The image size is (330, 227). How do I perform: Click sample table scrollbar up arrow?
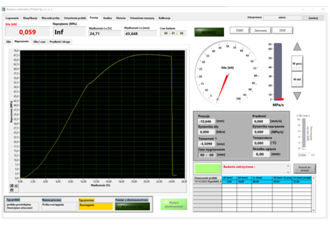tap(314, 178)
